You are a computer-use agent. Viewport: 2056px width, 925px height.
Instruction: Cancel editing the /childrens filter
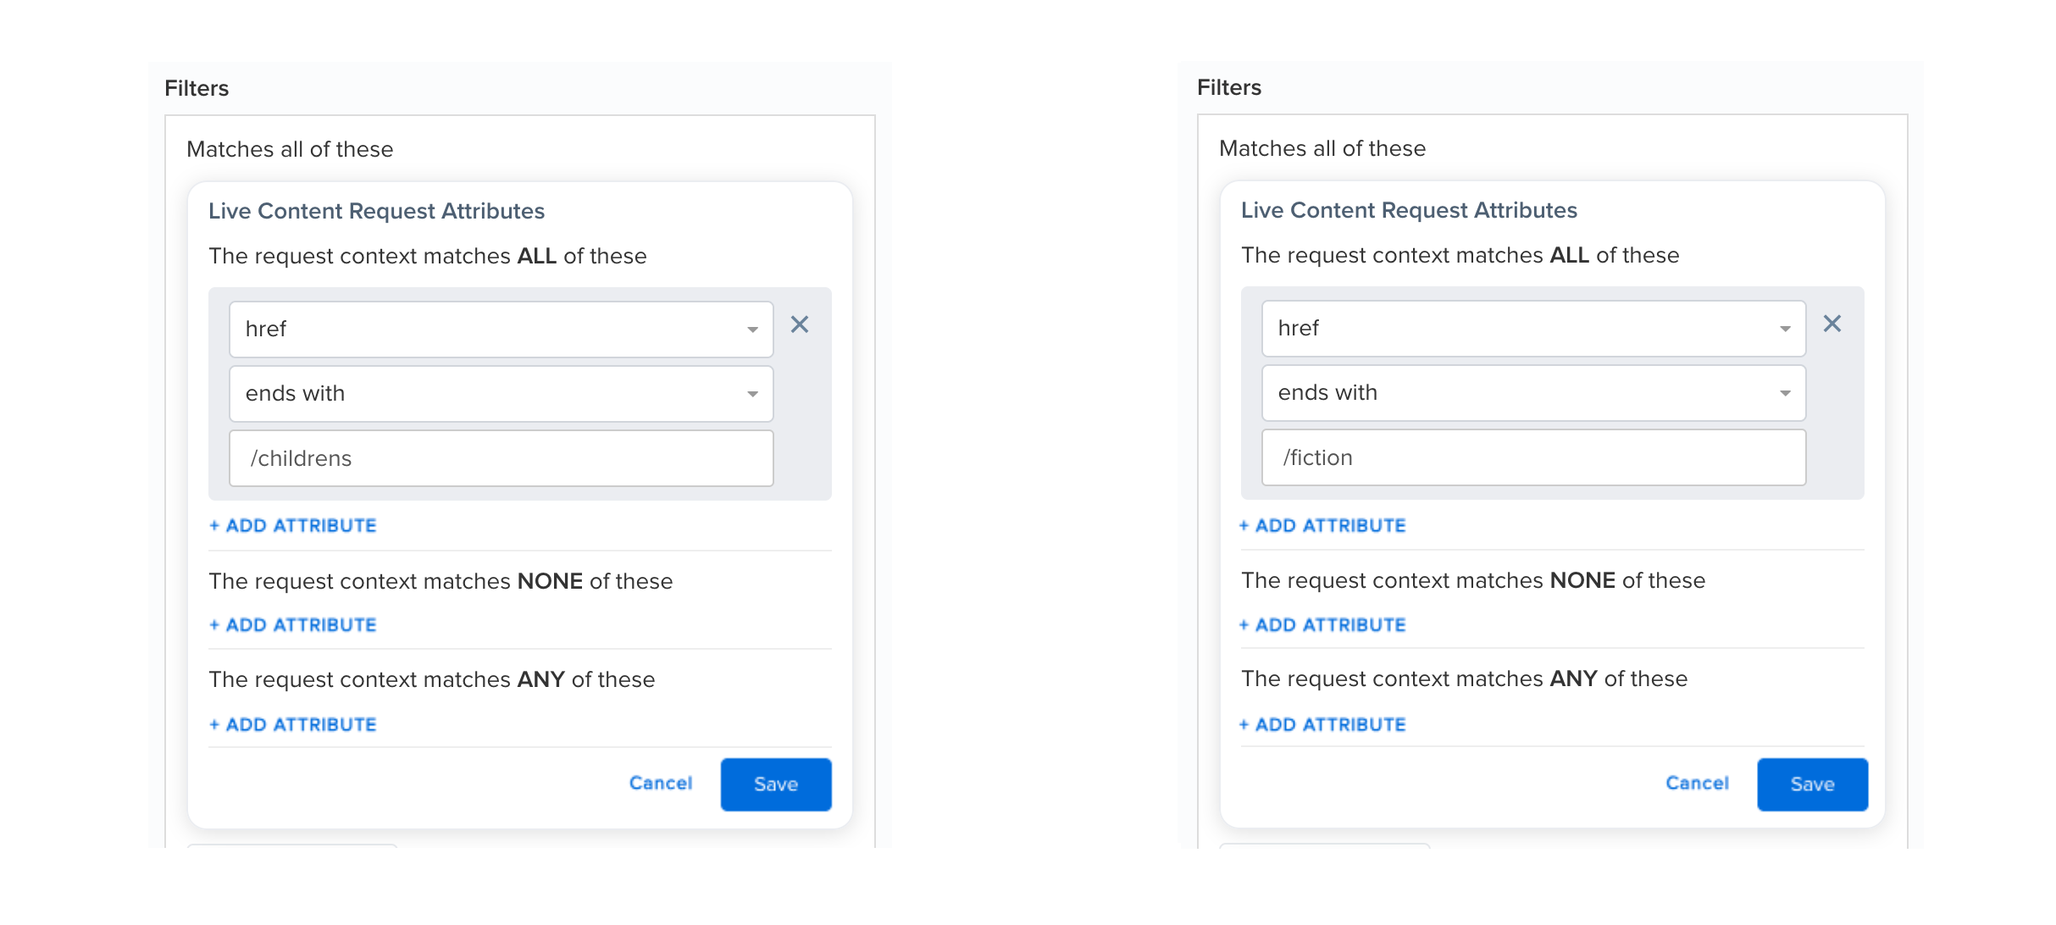click(661, 784)
